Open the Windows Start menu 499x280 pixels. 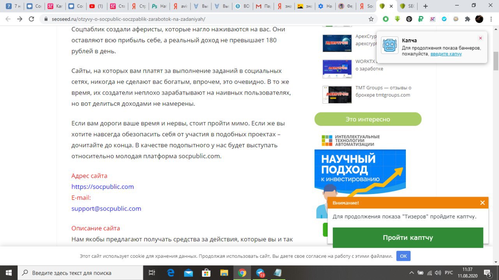9,273
